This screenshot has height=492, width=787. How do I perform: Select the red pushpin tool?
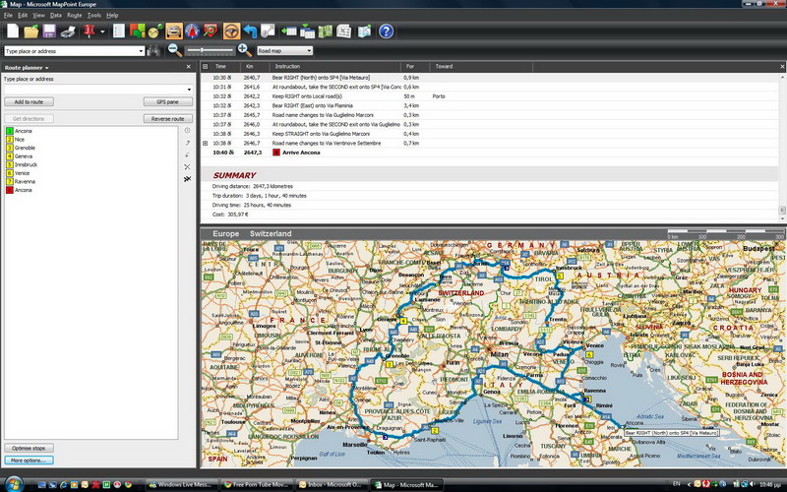coord(89,31)
